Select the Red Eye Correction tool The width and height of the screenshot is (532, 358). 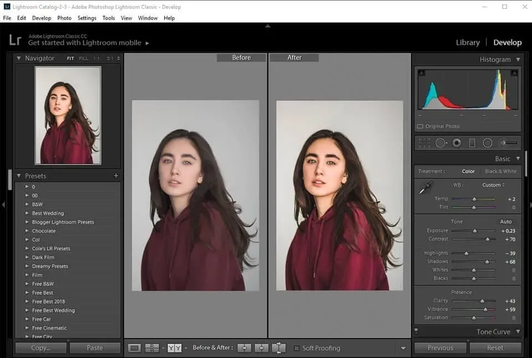[456, 143]
